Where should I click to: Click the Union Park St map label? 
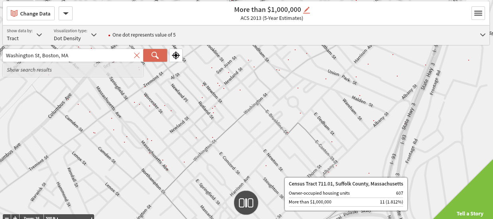coord(342,76)
